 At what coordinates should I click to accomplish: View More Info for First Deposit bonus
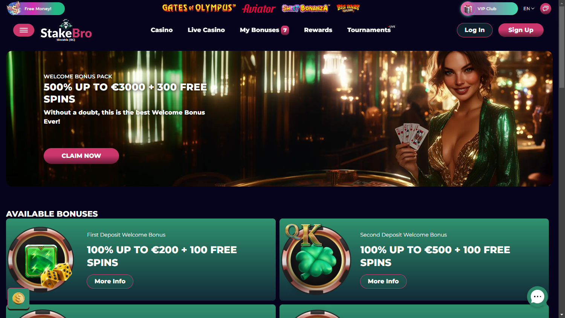coord(110,281)
